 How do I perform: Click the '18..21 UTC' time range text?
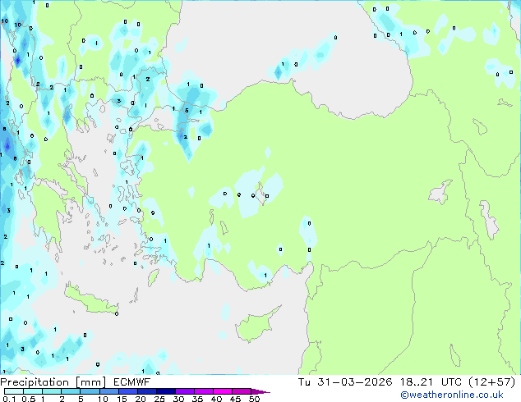point(432,382)
